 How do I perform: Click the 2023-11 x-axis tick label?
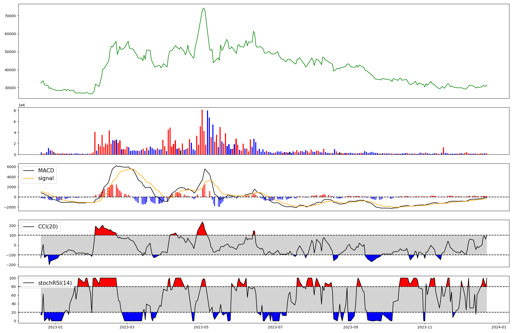click(425, 327)
